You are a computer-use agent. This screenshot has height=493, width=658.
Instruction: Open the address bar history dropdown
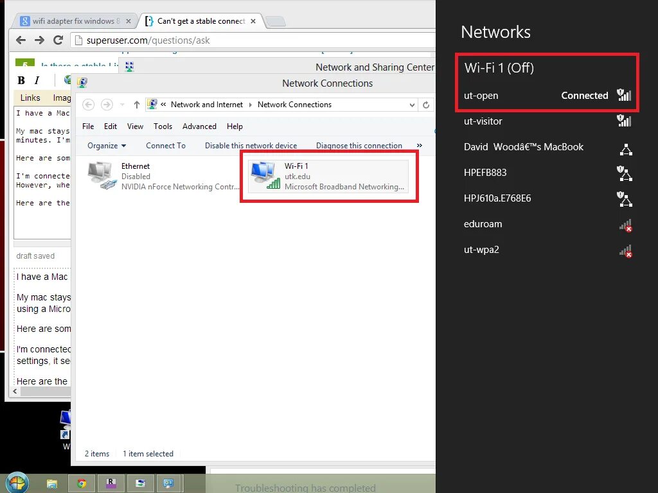(x=412, y=105)
